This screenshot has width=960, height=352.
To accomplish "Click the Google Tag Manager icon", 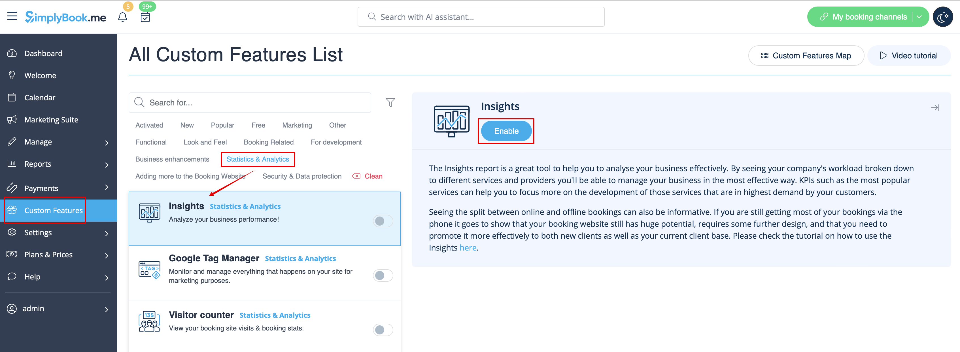I will click(x=149, y=270).
